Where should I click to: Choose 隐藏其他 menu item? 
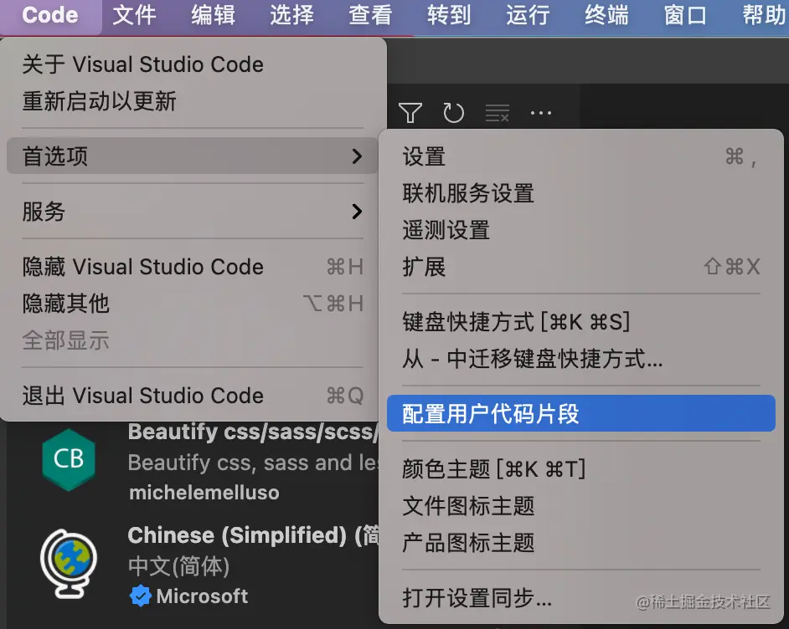tap(193, 304)
